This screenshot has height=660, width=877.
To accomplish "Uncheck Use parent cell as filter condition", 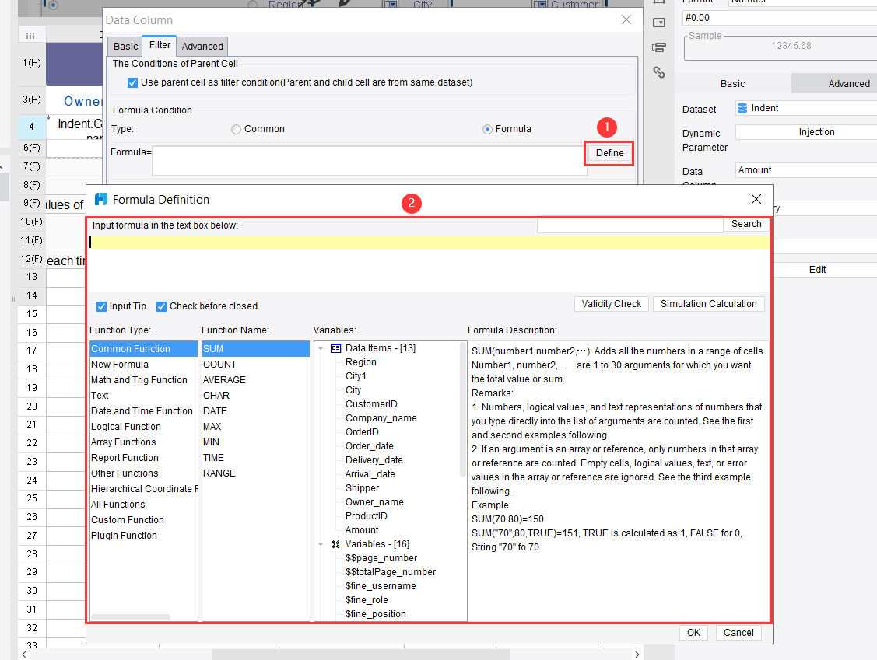I will tap(132, 82).
